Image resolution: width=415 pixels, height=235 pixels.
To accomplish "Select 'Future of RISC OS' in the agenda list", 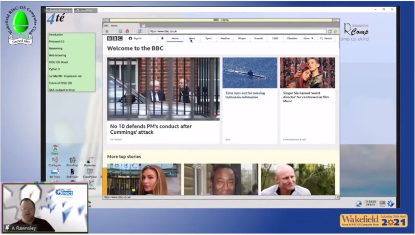I will tap(61, 83).
